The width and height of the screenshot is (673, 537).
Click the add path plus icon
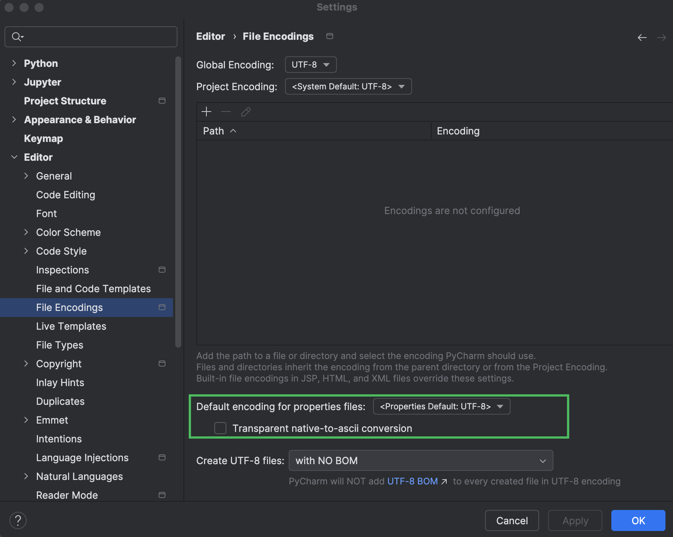[206, 112]
